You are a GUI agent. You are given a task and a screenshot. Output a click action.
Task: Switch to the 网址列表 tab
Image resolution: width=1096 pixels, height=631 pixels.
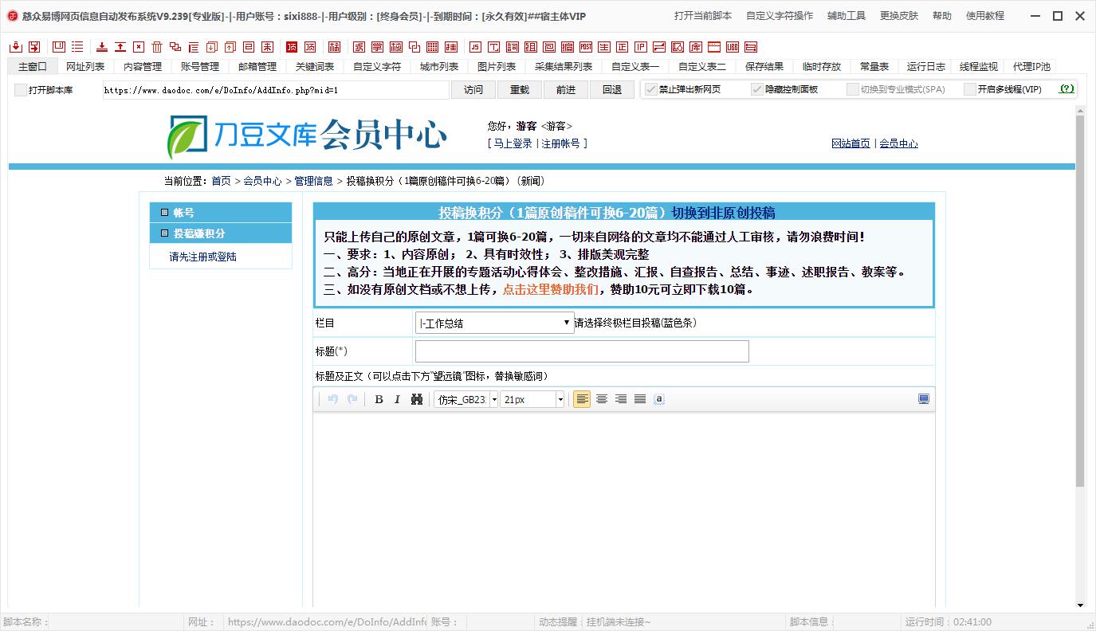click(85, 67)
